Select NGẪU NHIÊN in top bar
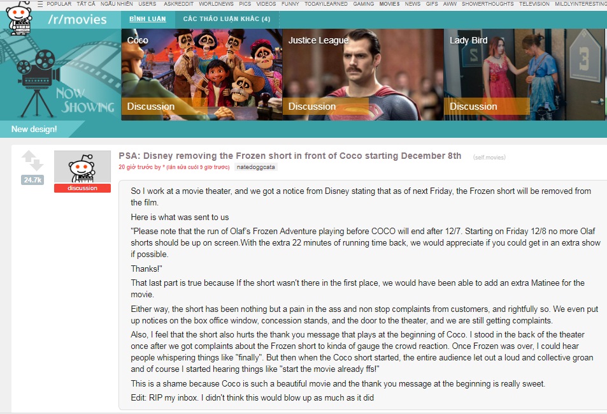Screen dimensions: 607x414 [x=117, y=4]
